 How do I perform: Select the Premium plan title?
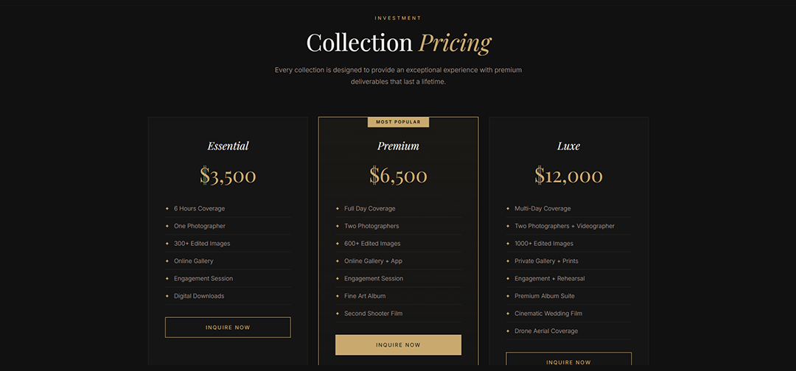399,146
